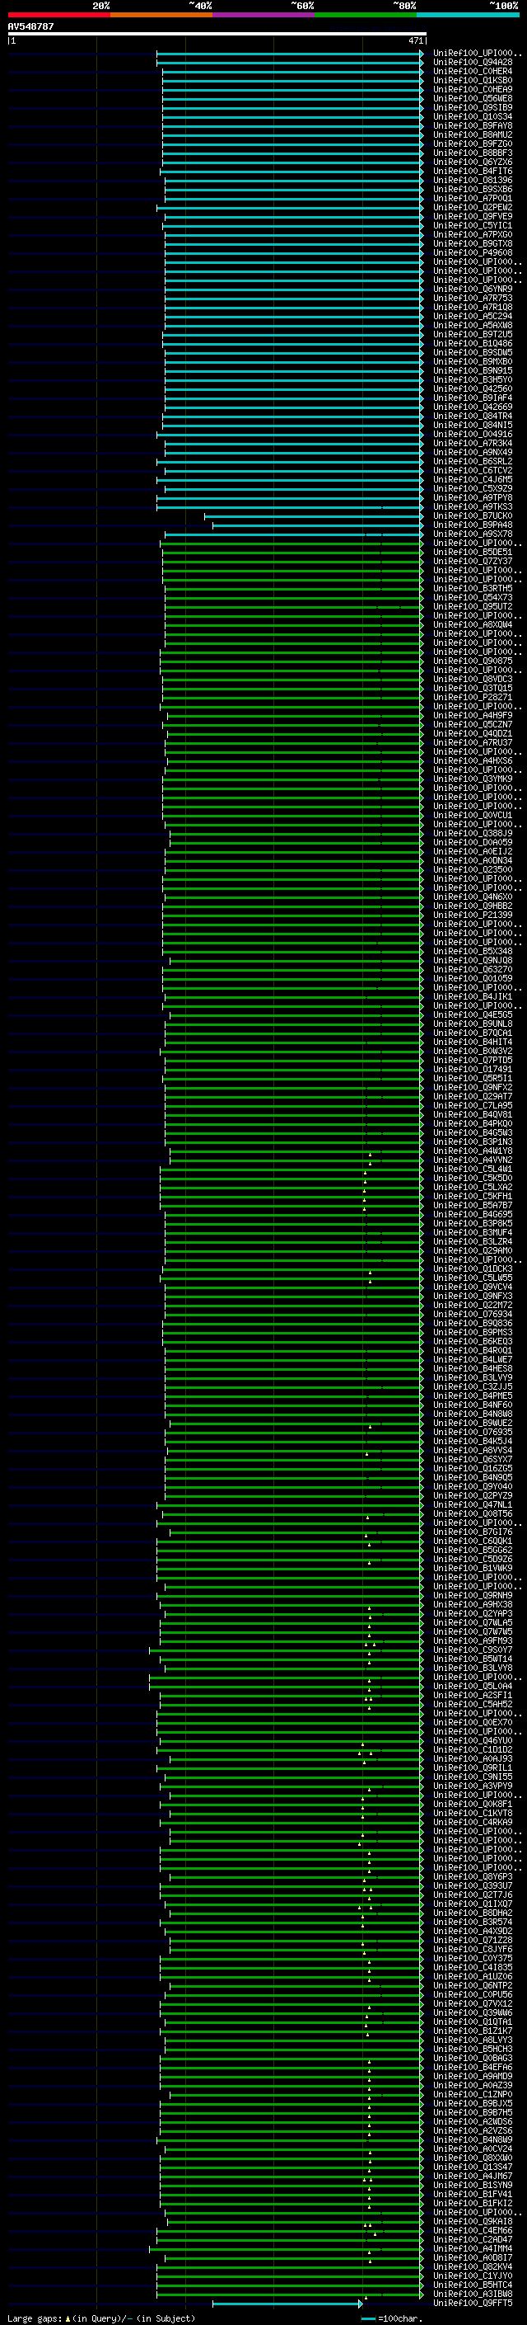Select the UniRef100_O81396 label
527x2325 pixels.
(x=473, y=180)
